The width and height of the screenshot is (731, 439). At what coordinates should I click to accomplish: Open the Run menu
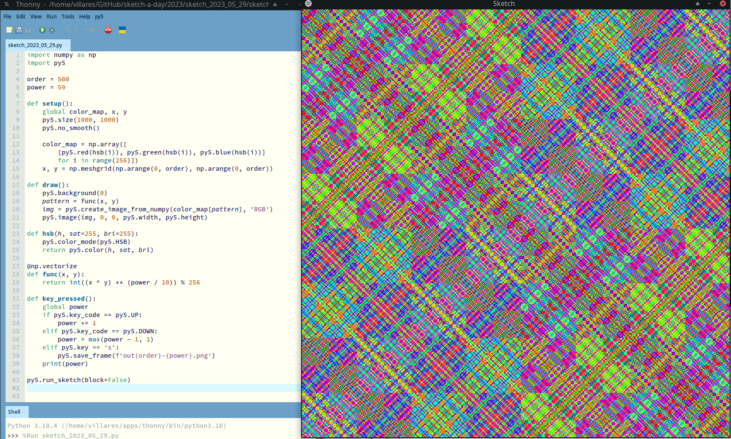tap(51, 17)
